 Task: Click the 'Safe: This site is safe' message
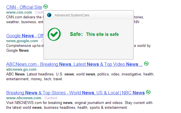(x=94, y=34)
